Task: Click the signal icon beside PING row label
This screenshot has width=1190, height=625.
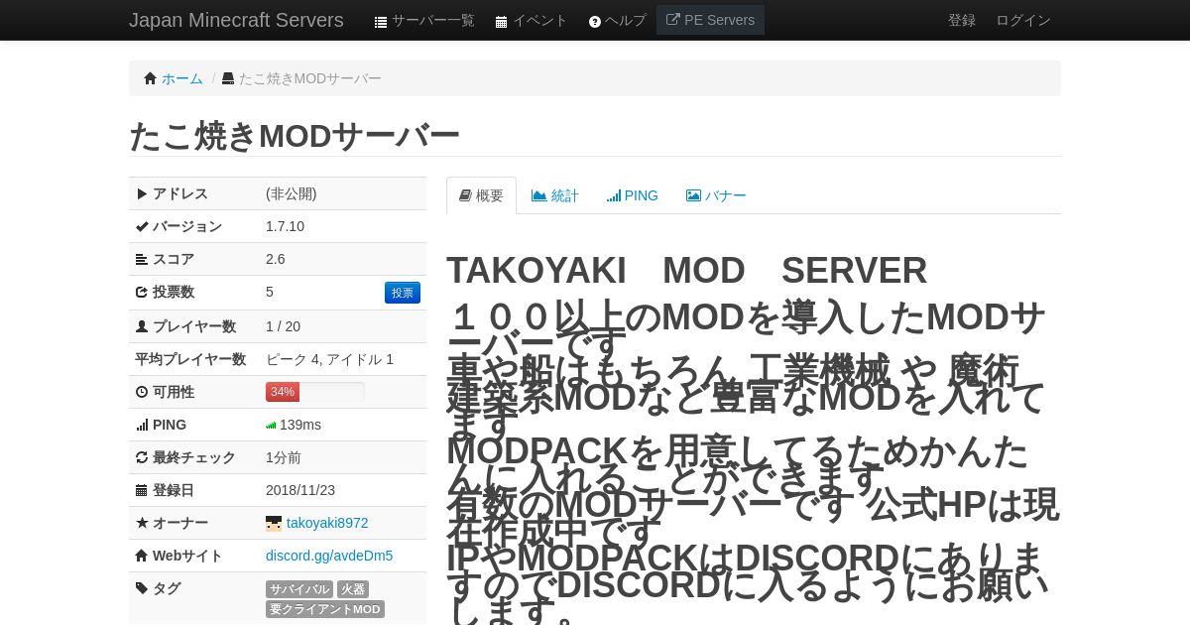Action: pos(142,425)
